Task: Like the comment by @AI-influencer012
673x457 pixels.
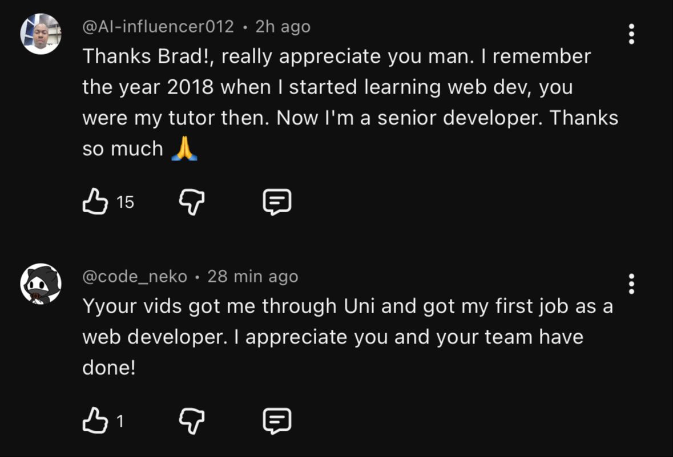Action: [95, 202]
